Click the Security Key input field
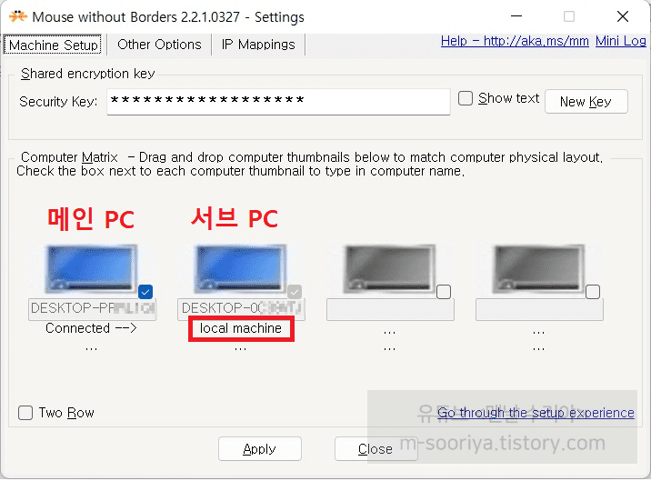This screenshot has height=481, width=651. [278, 102]
